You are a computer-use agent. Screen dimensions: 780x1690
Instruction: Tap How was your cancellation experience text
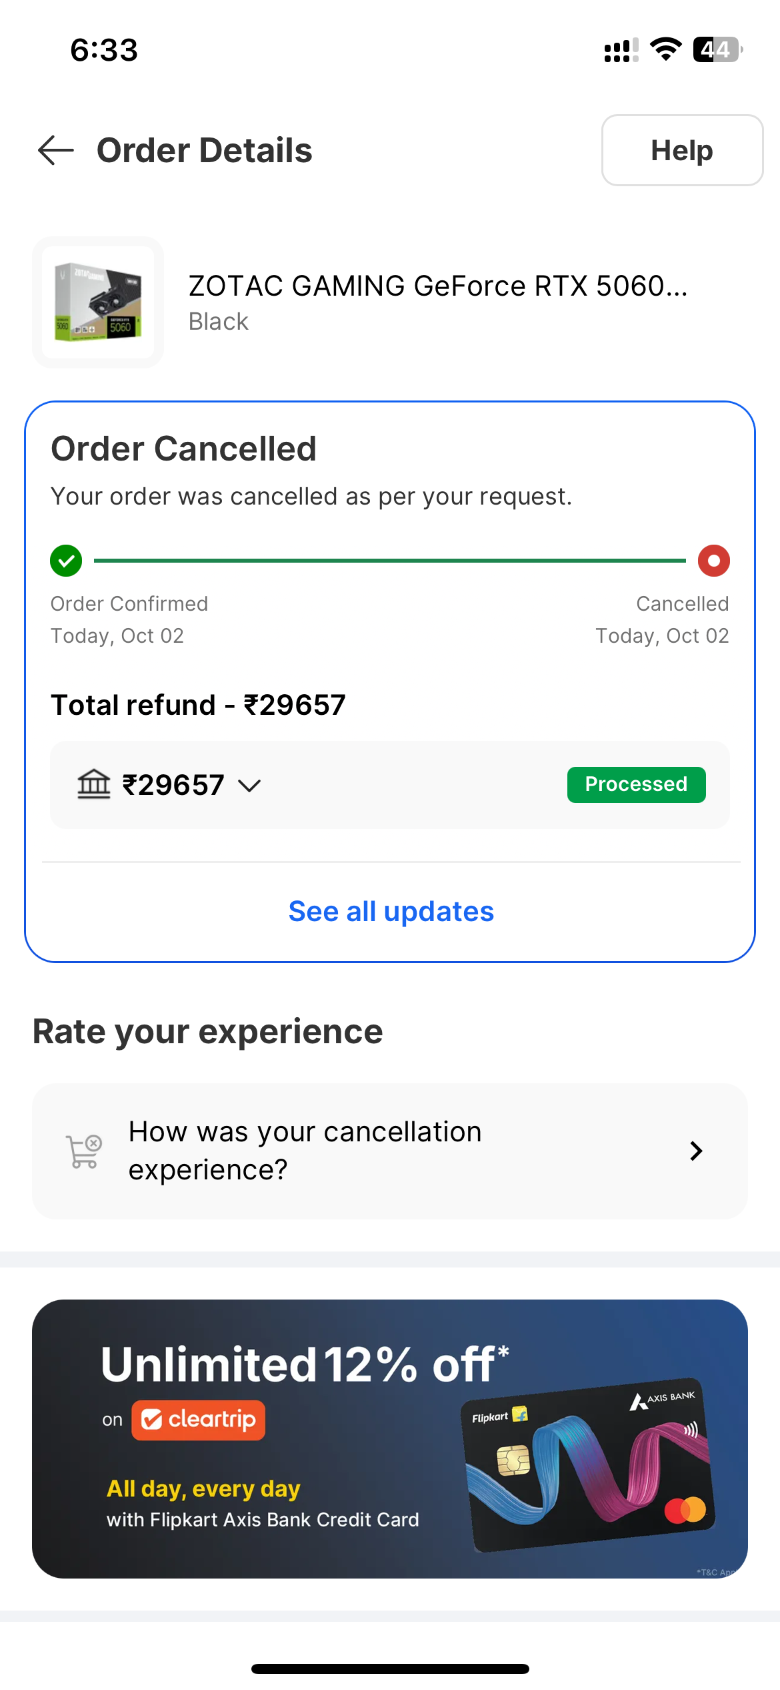click(x=305, y=1151)
